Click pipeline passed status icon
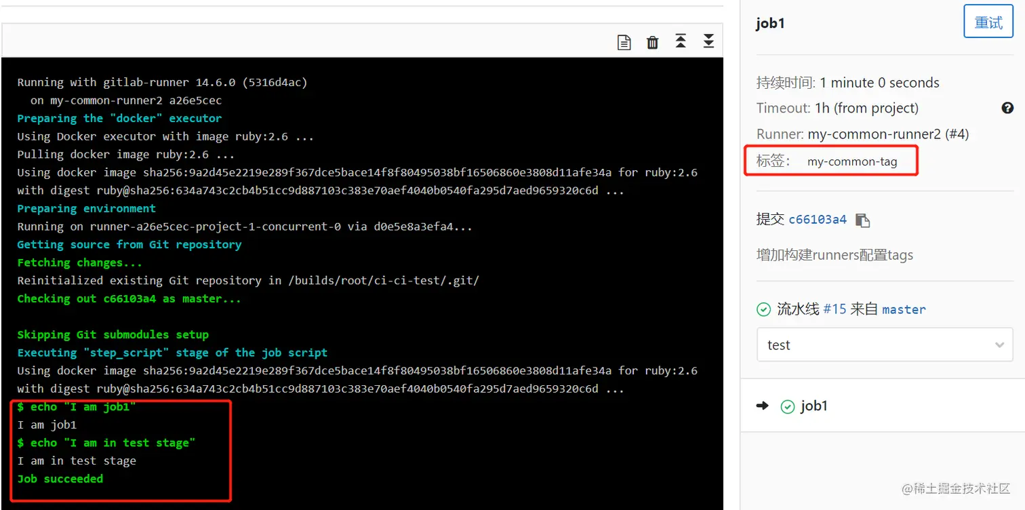 click(x=763, y=309)
